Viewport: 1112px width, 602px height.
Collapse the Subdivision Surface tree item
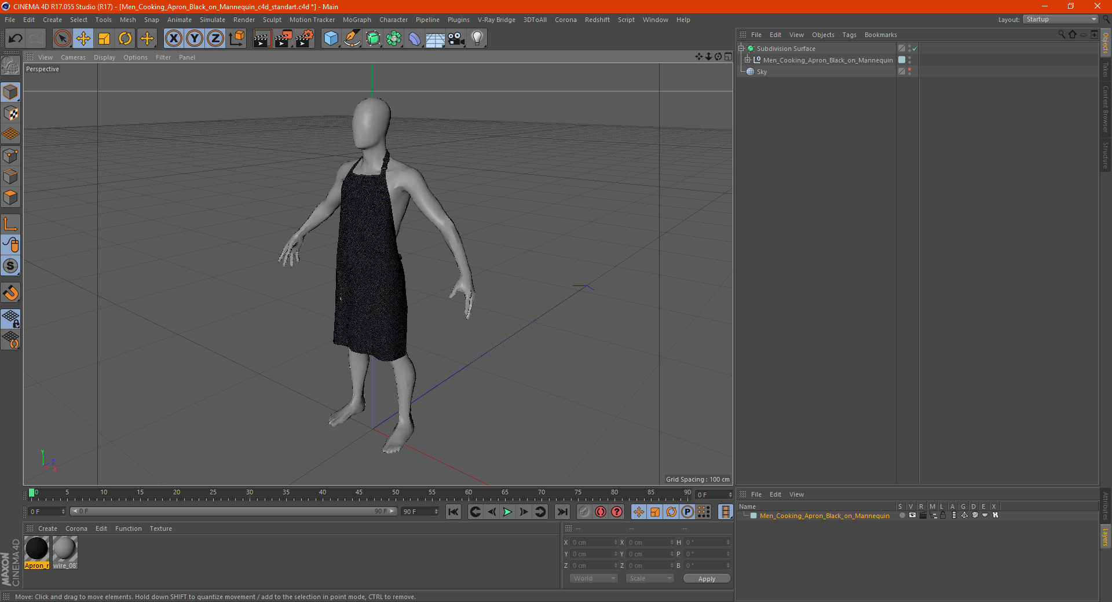[x=741, y=49]
